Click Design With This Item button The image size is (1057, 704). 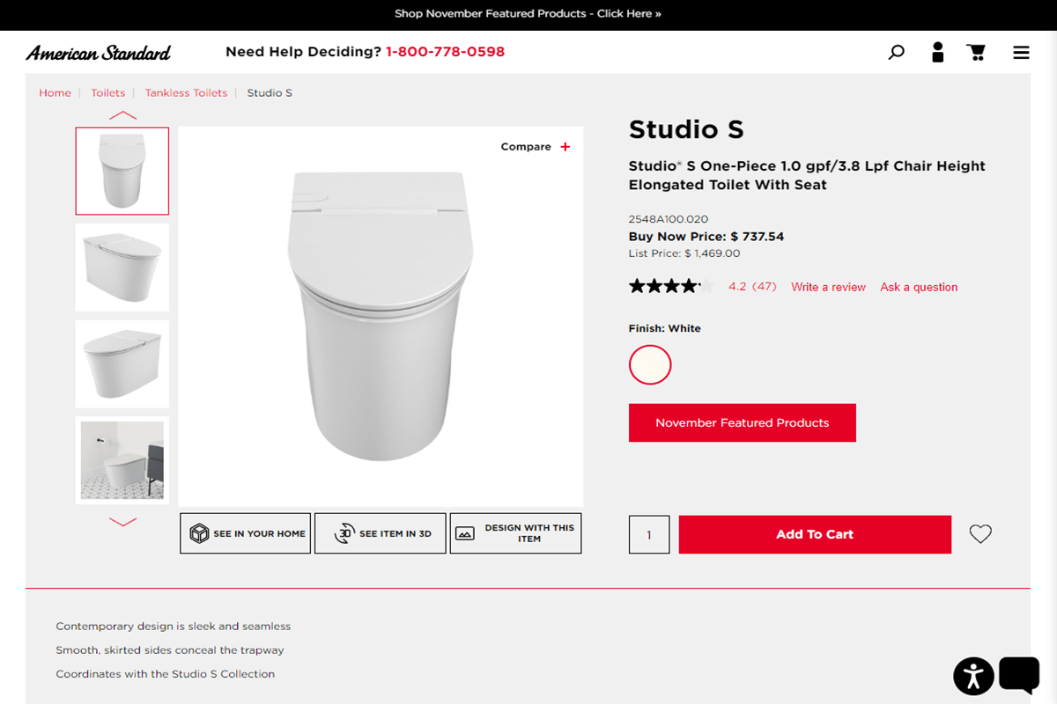pyautogui.click(x=515, y=533)
